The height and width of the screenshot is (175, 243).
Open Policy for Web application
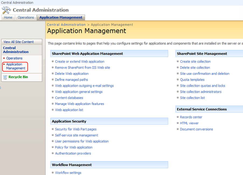(x=74, y=147)
